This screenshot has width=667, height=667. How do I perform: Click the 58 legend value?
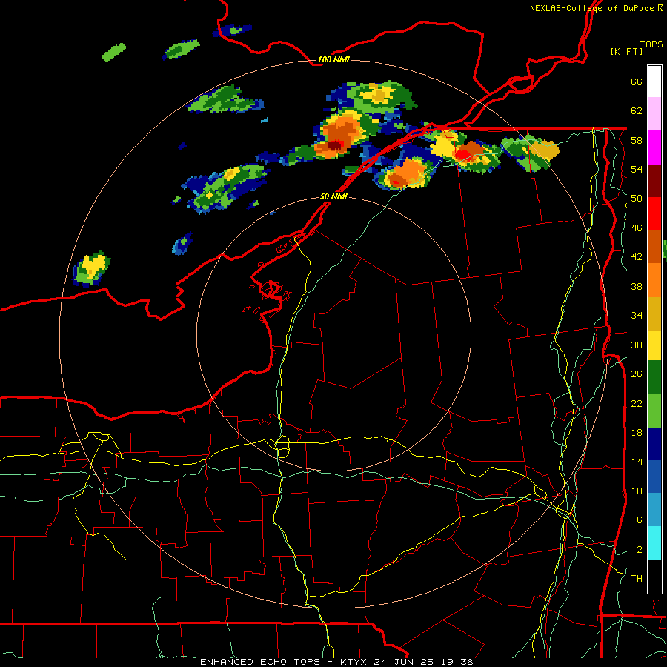637,140
